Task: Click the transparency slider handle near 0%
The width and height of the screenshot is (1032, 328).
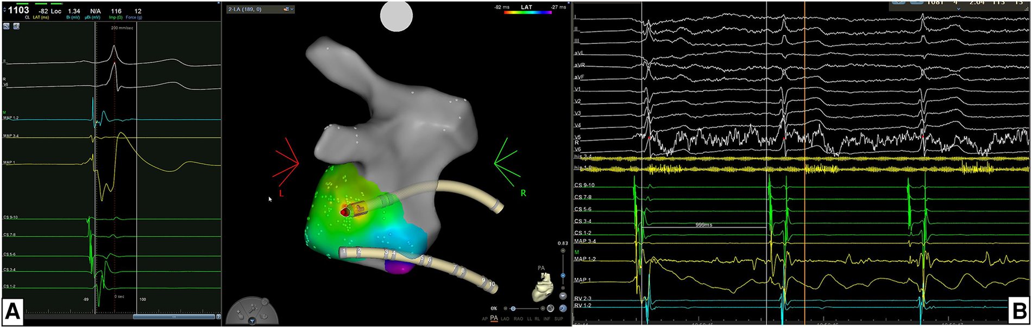Action: point(513,308)
